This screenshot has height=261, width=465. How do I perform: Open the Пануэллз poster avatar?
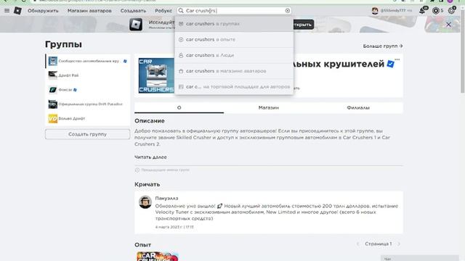(x=145, y=202)
